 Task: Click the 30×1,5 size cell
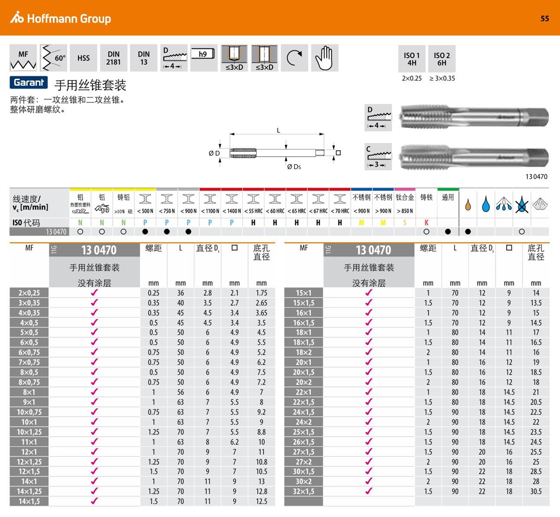304,472
